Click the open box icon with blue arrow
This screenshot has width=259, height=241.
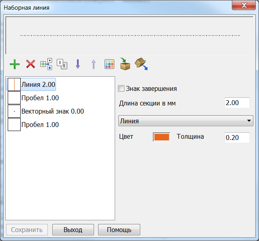click(x=141, y=64)
